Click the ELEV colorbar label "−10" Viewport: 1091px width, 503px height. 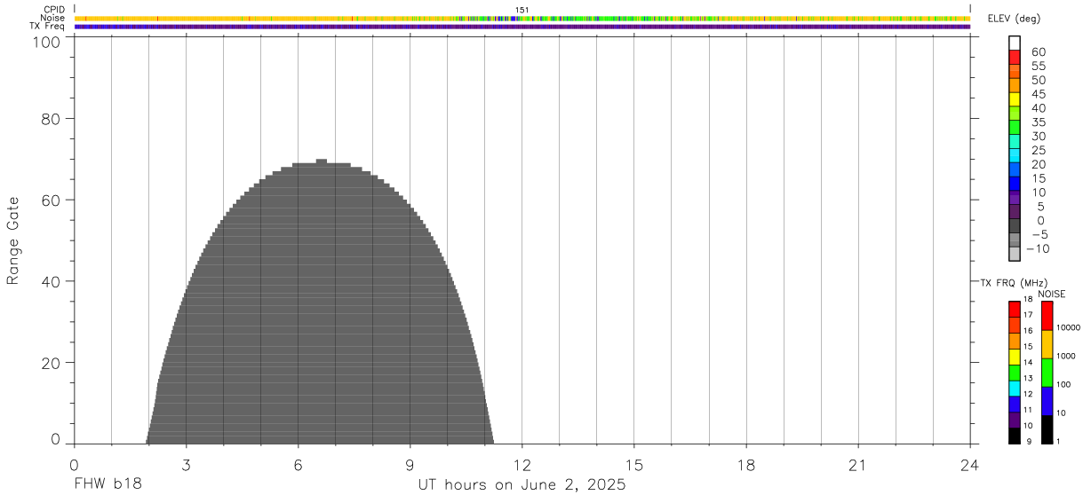click(x=1036, y=248)
